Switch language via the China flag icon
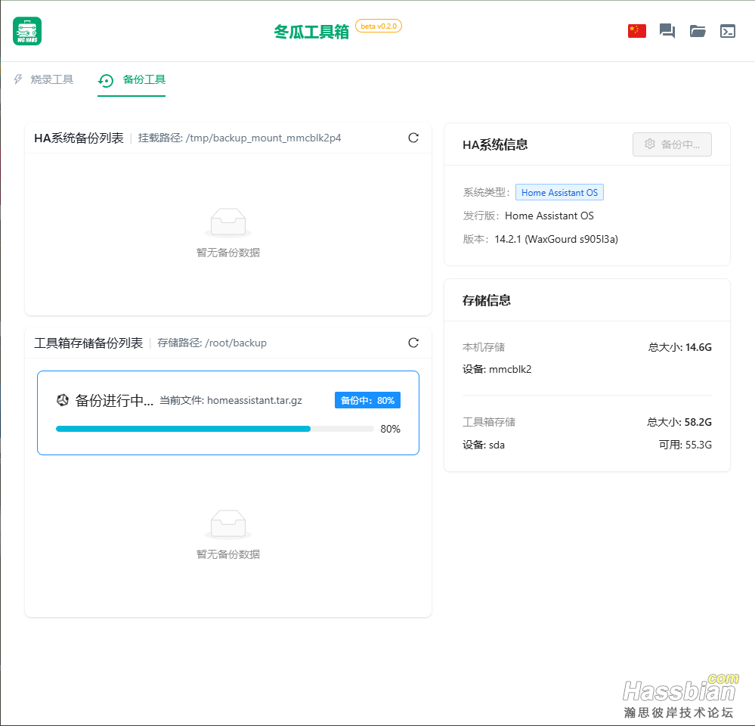Image resolution: width=755 pixels, height=726 pixels. pos(636,31)
